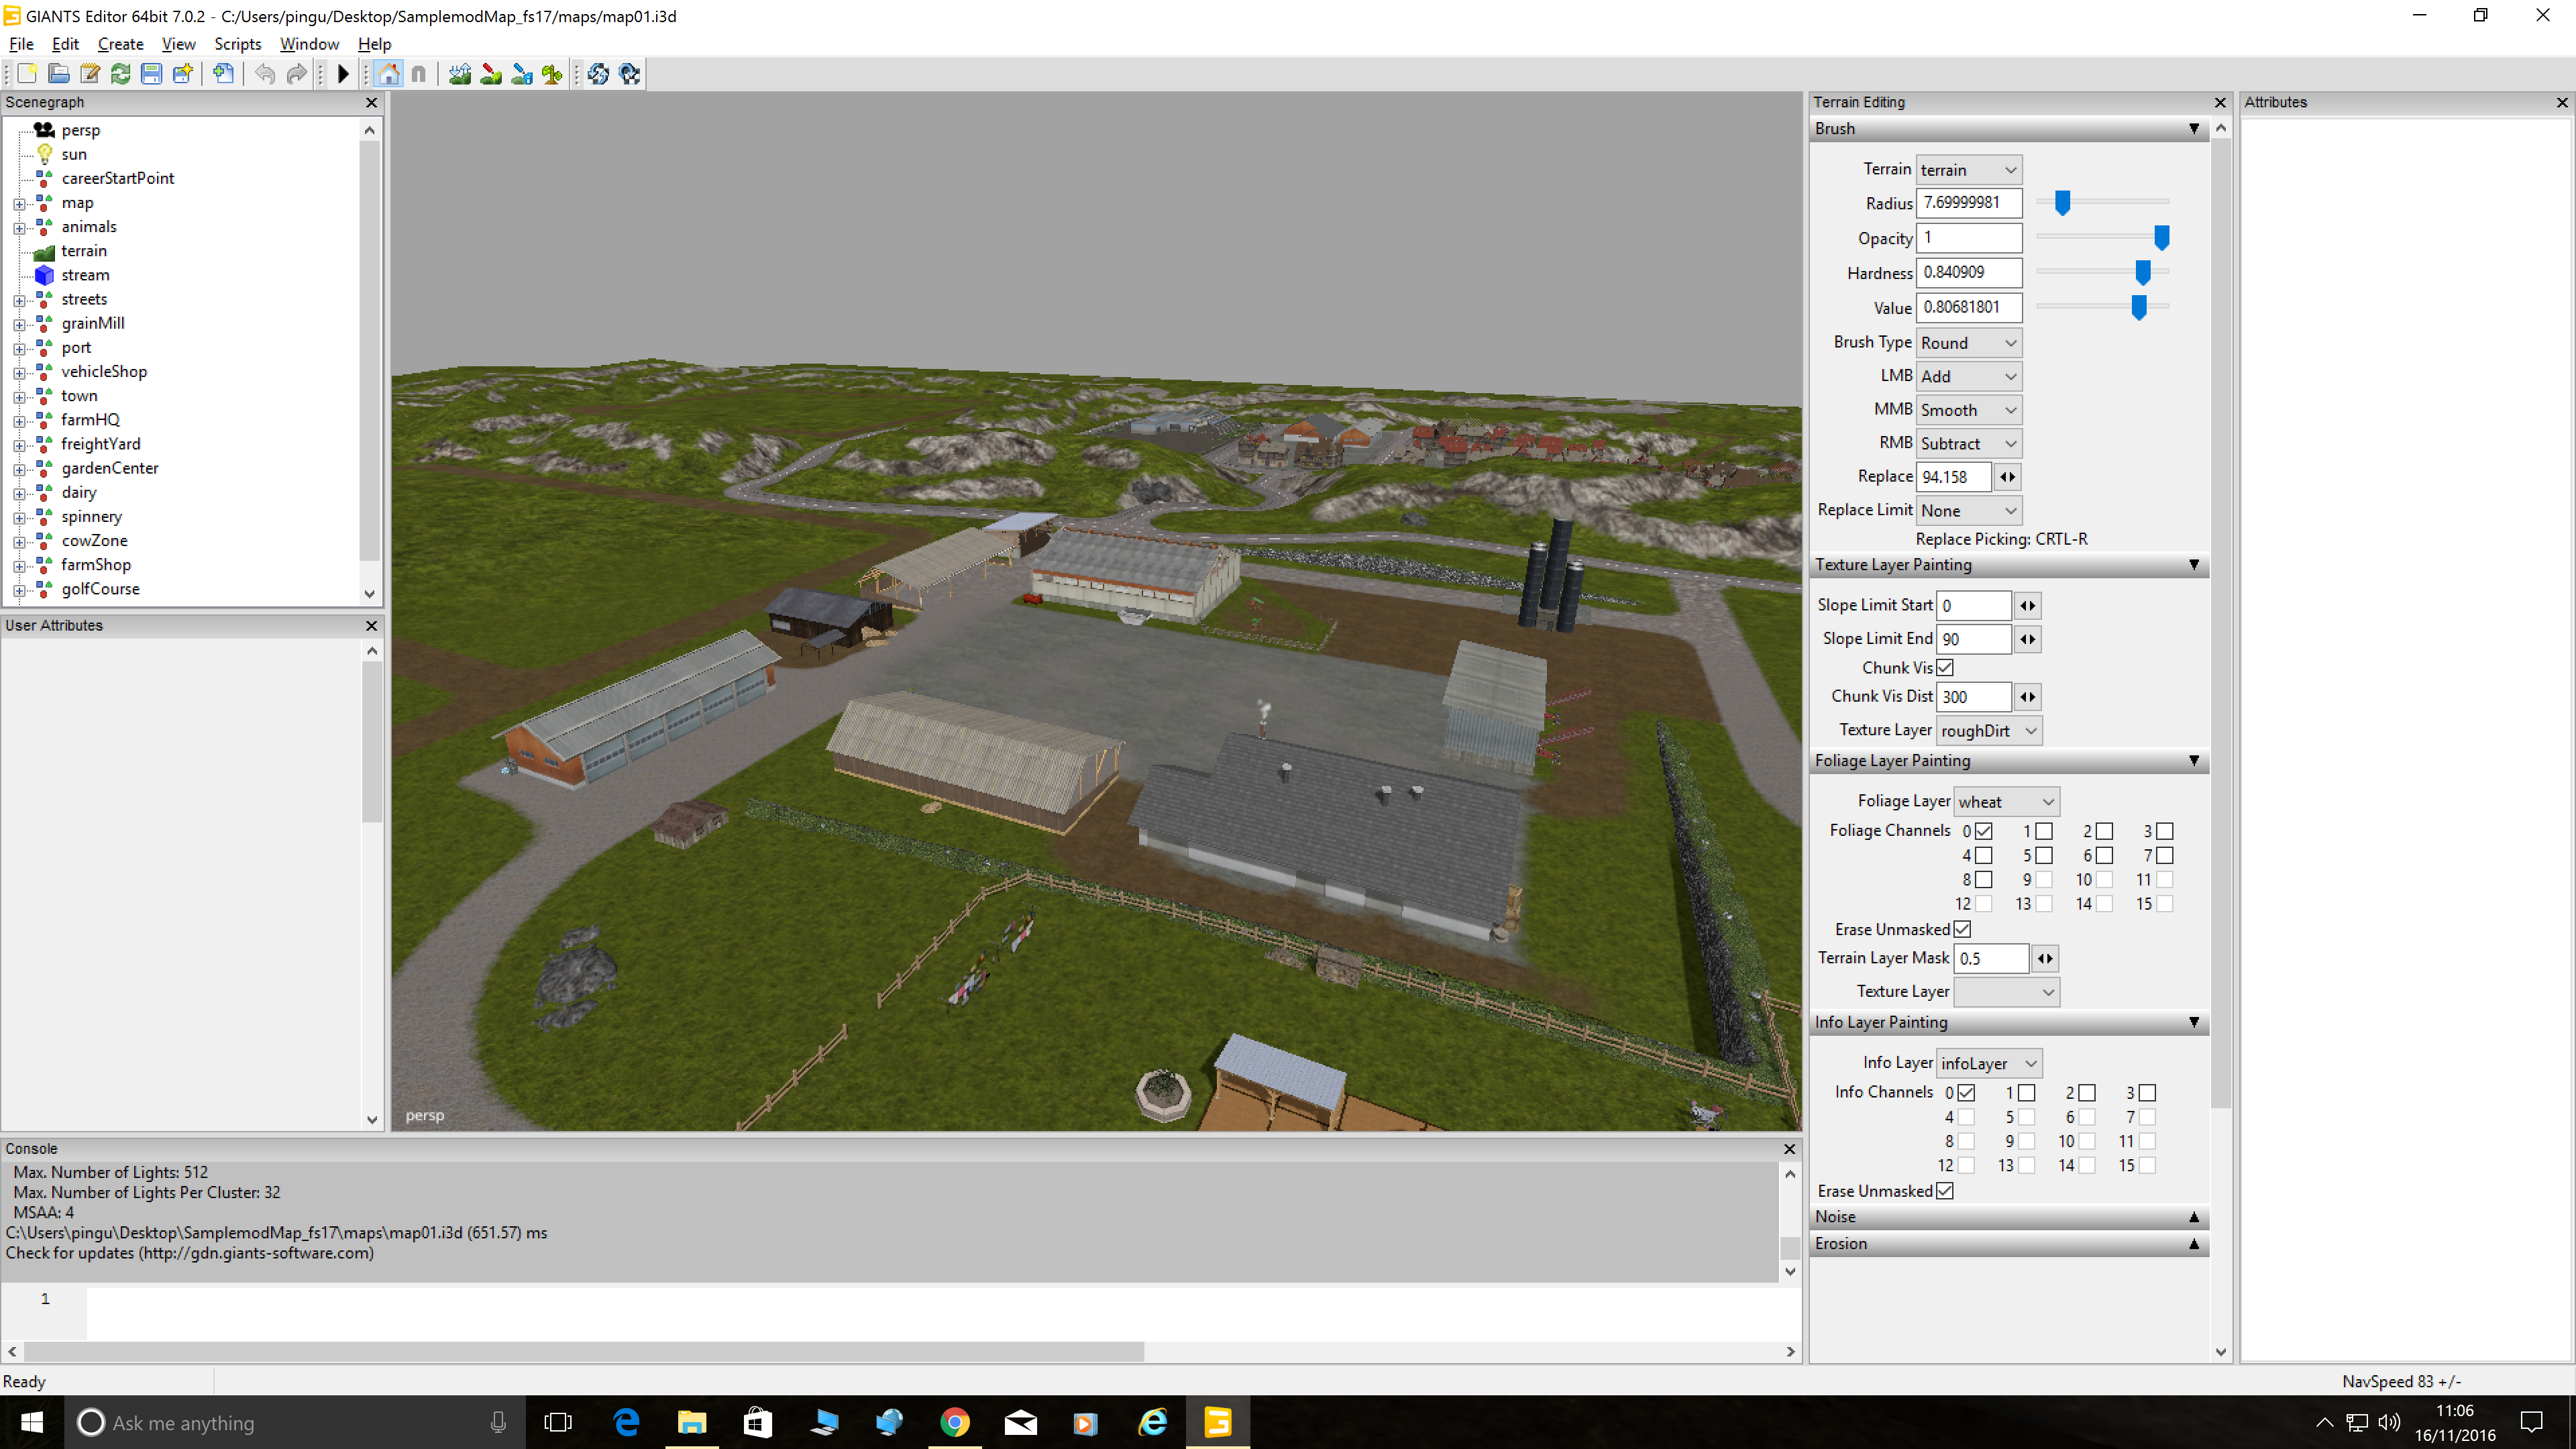
Task: Start the game with the black Play arrow
Action: 343,74
